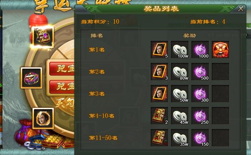Viewport: 251px width, 155px height.
Task: Click the rank 2 hero card with 3
Action: pyautogui.click(x=159, y=71)
